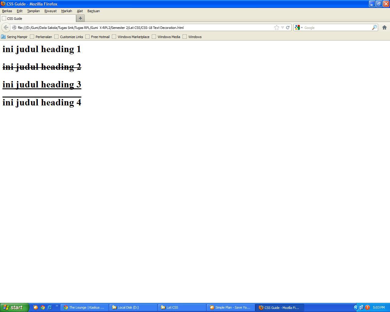390x312 pixels.
Task: Reload the page with the refresh icon
Action: point(288,27)
